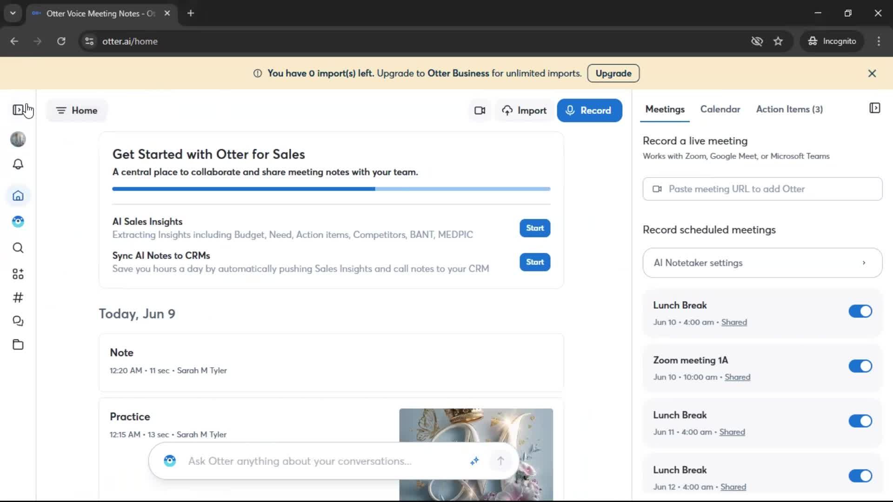Click the Upgrade button in banner
The height and width of the screenshot is (502, 893).
613,73
